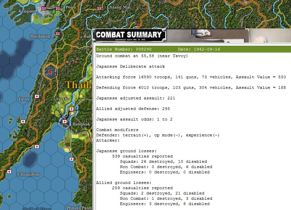Select the British flag left of Chiang Mai
The image size is (291, 210).
(99, 8)
